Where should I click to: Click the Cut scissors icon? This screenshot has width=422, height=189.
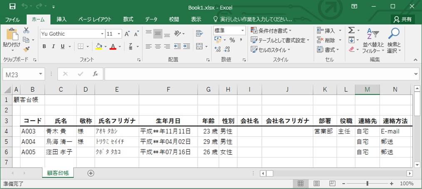(x=26, y=31)
